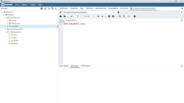184x103 pixels.
Task: Open execute options dropdown arrow
Action: tap(106, 16)
